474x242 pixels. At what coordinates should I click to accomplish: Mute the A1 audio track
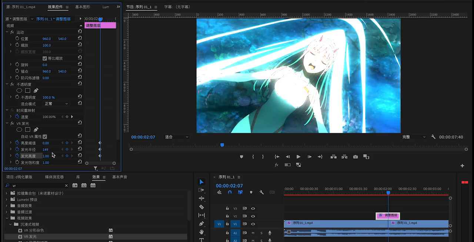click(x=253, y=233)
